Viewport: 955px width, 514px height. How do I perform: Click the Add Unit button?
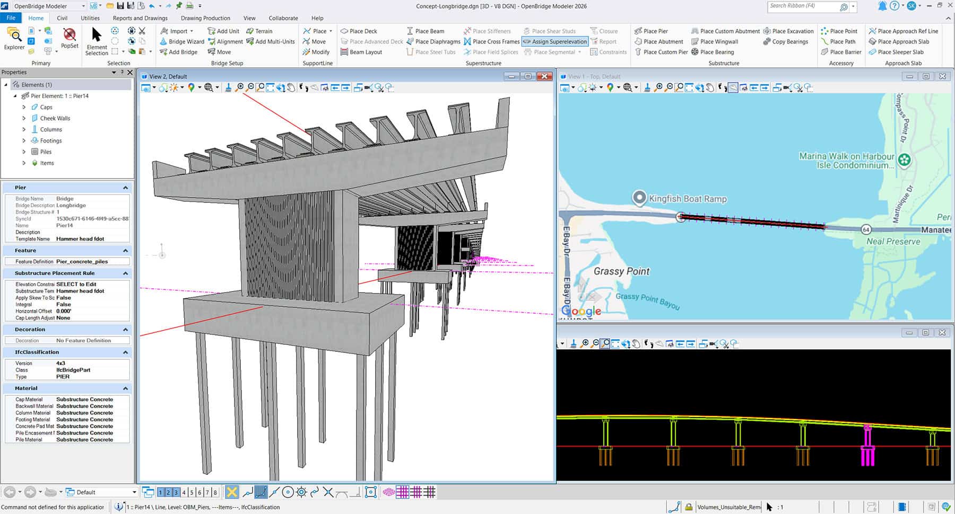coord(223,31)
